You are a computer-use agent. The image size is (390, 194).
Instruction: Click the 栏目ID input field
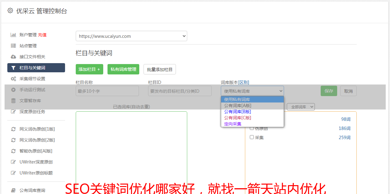[x=180, y=91]
